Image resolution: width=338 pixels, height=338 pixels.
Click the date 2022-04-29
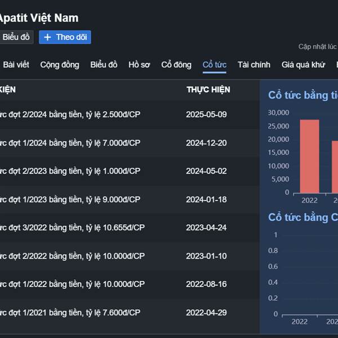click(206, 313)
